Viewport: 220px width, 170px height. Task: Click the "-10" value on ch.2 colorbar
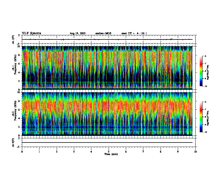(x=206, y=132)
